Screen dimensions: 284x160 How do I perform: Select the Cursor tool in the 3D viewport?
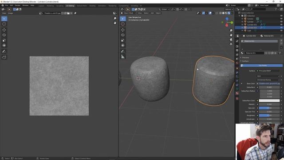tap(123, 24)
